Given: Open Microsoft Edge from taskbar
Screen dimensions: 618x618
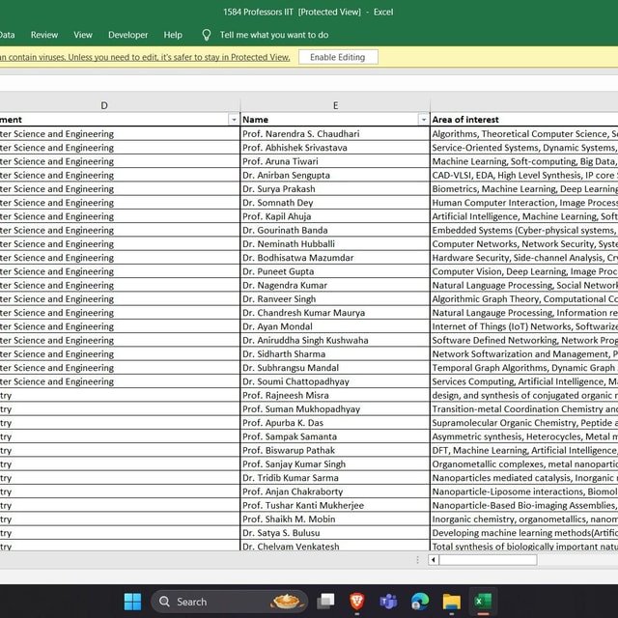Looking at the screenshot, I should click(419, 602).
